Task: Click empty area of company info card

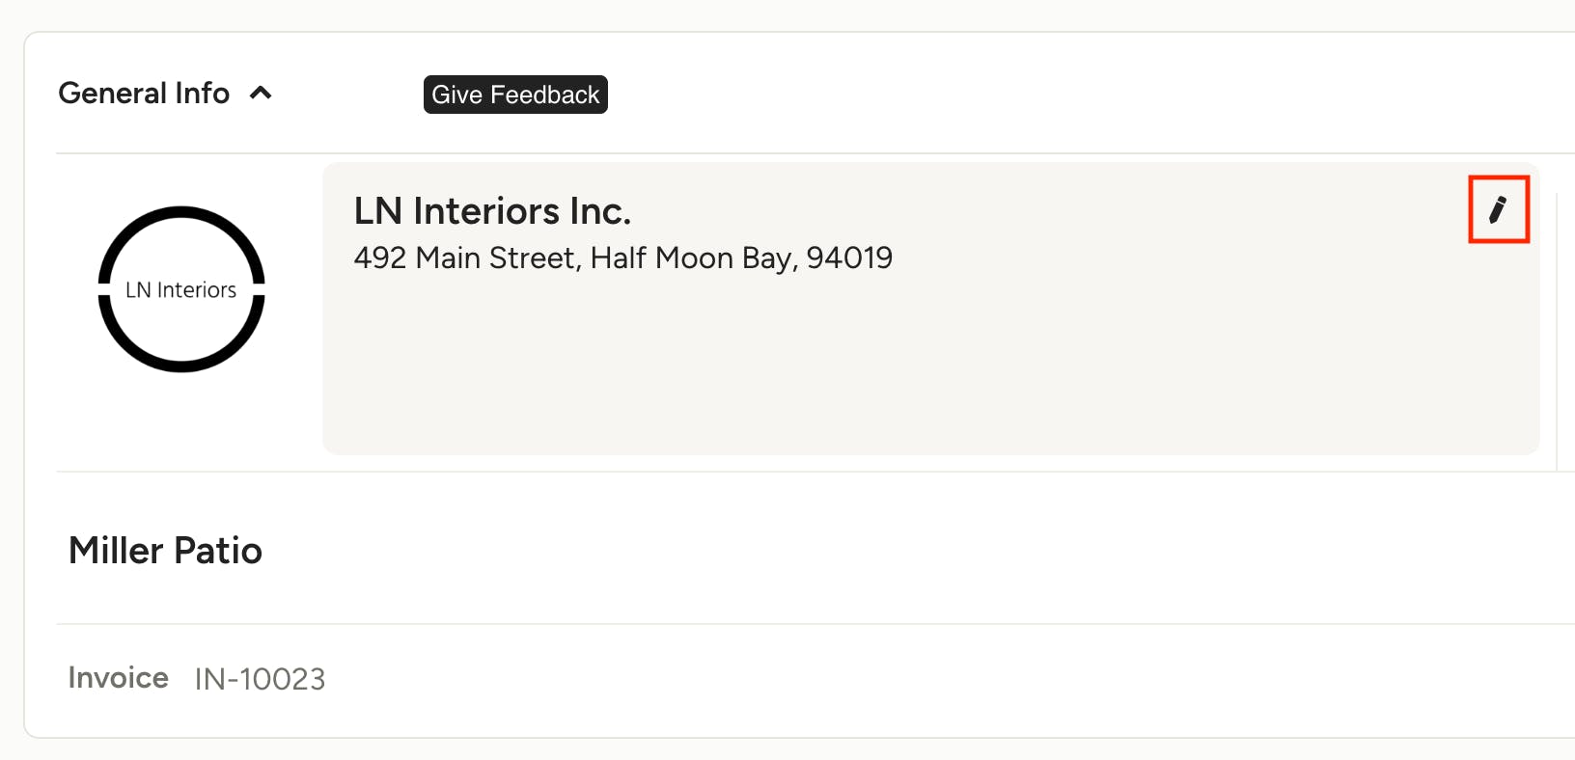Action: point(926,376)
